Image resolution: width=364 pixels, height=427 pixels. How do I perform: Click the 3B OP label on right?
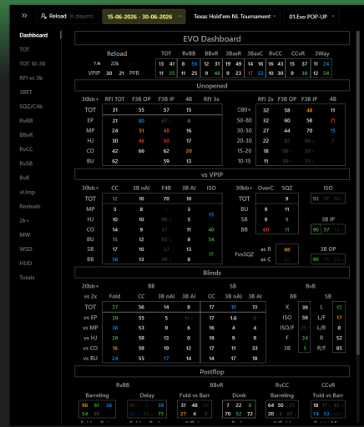[328, 249]
